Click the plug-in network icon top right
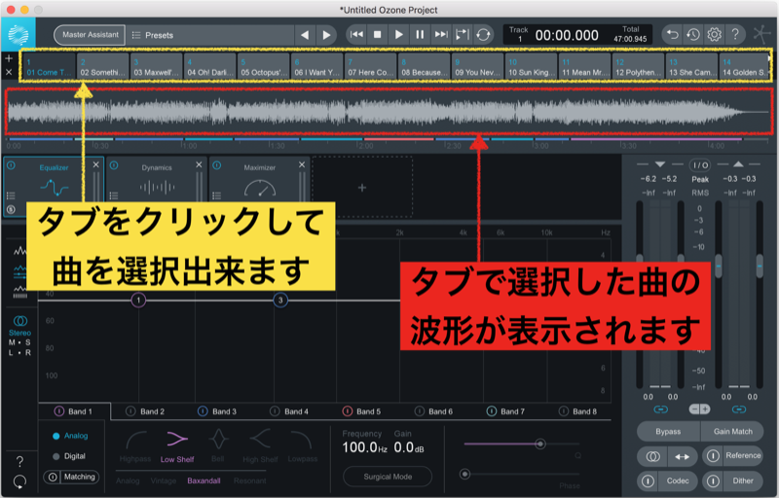This screenshot has width=779, height=498. point(761,35)
